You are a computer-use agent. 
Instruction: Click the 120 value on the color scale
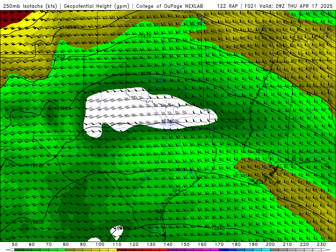[134, 244]
